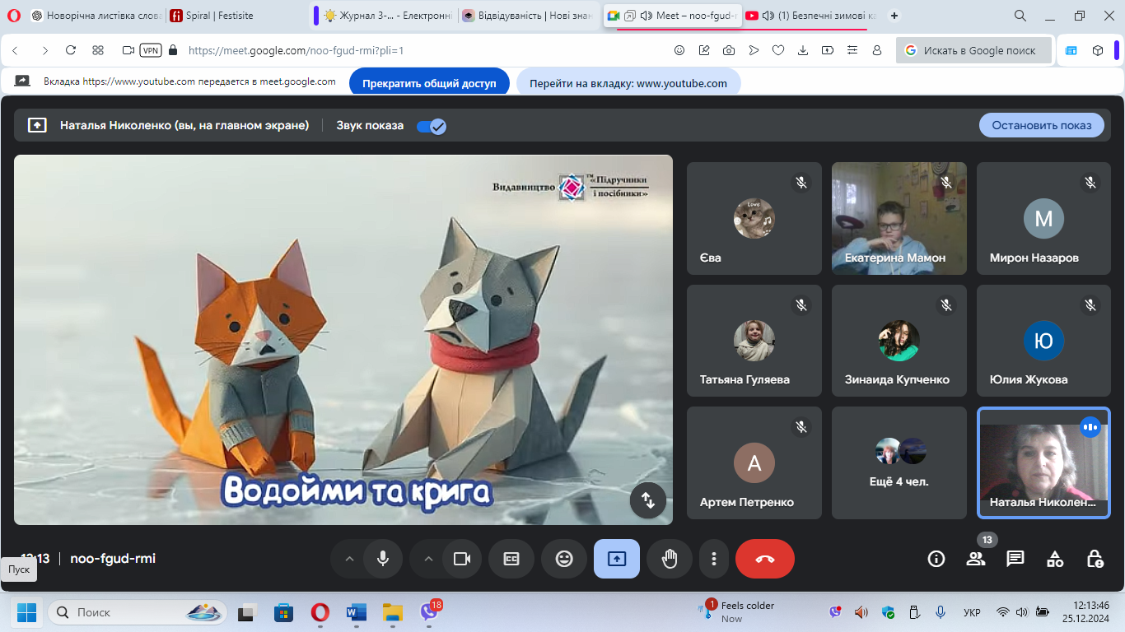The image size is (1125, 632).
Task: Open the chat with everyone panel
Action: [1015, 559]
